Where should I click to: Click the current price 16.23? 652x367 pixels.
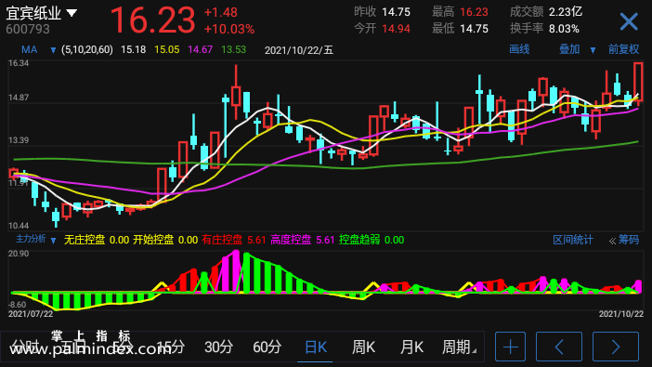[152, 20]
